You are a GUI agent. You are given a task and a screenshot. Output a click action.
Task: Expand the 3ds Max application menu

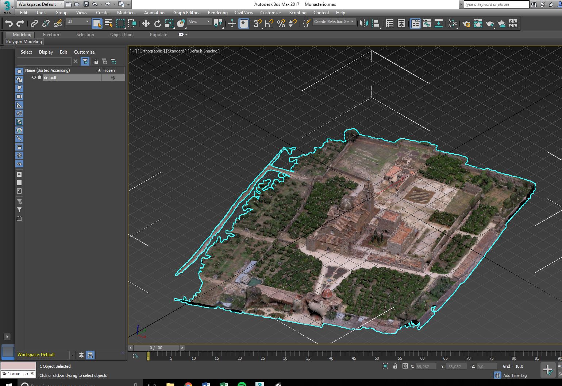7,7
